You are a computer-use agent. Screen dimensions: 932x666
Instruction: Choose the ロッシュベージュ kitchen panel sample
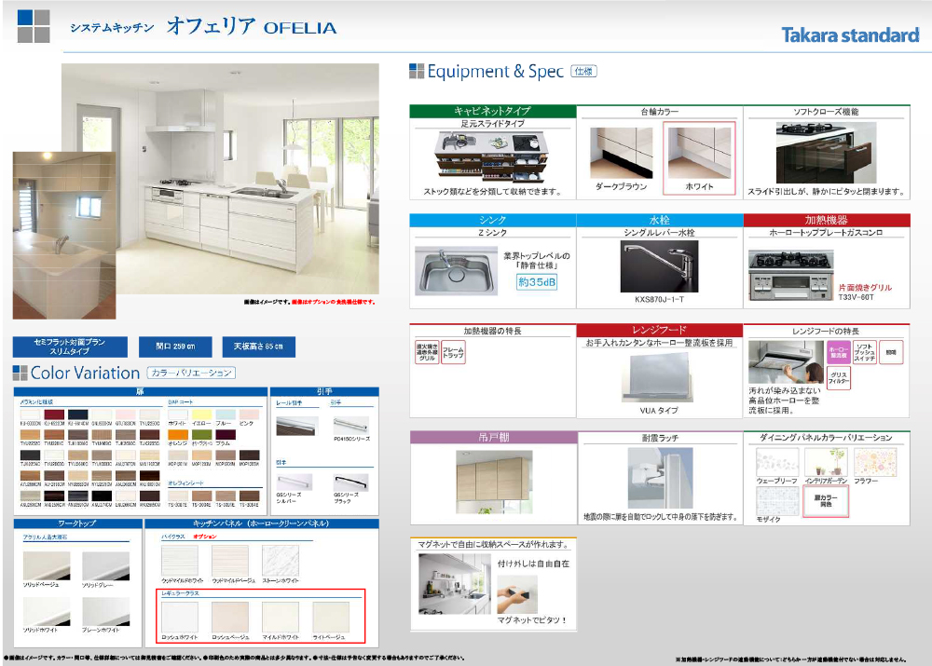(230, 617)
